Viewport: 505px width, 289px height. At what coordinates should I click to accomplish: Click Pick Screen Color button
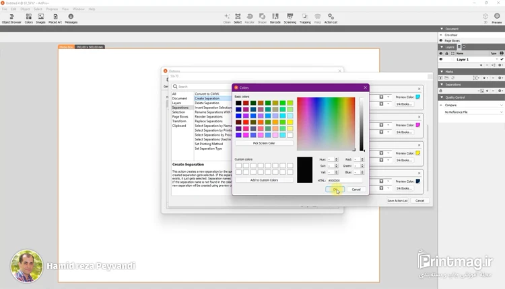(264, 143)
